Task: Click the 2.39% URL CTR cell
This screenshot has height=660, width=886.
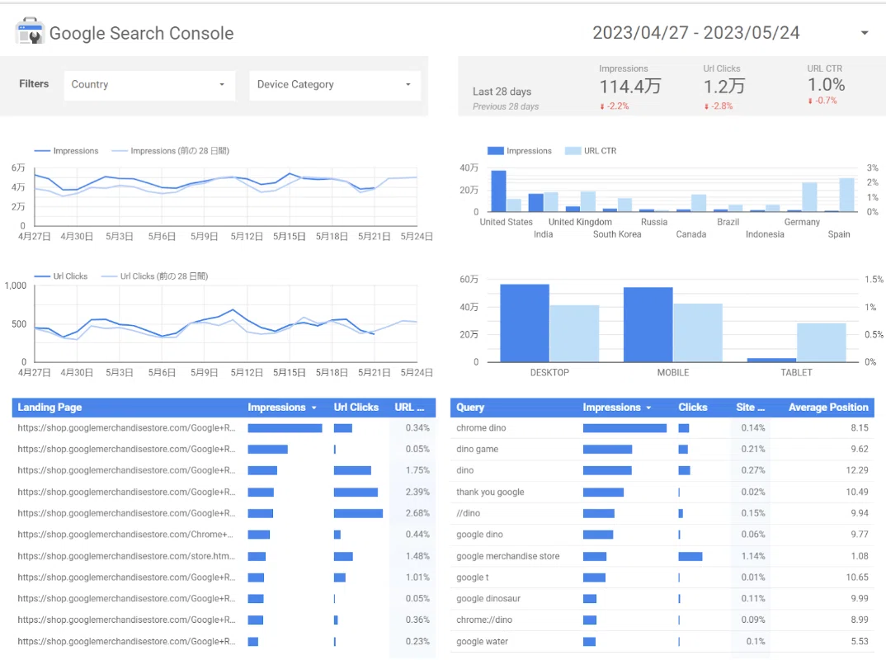Action: (x=417, y=493)
